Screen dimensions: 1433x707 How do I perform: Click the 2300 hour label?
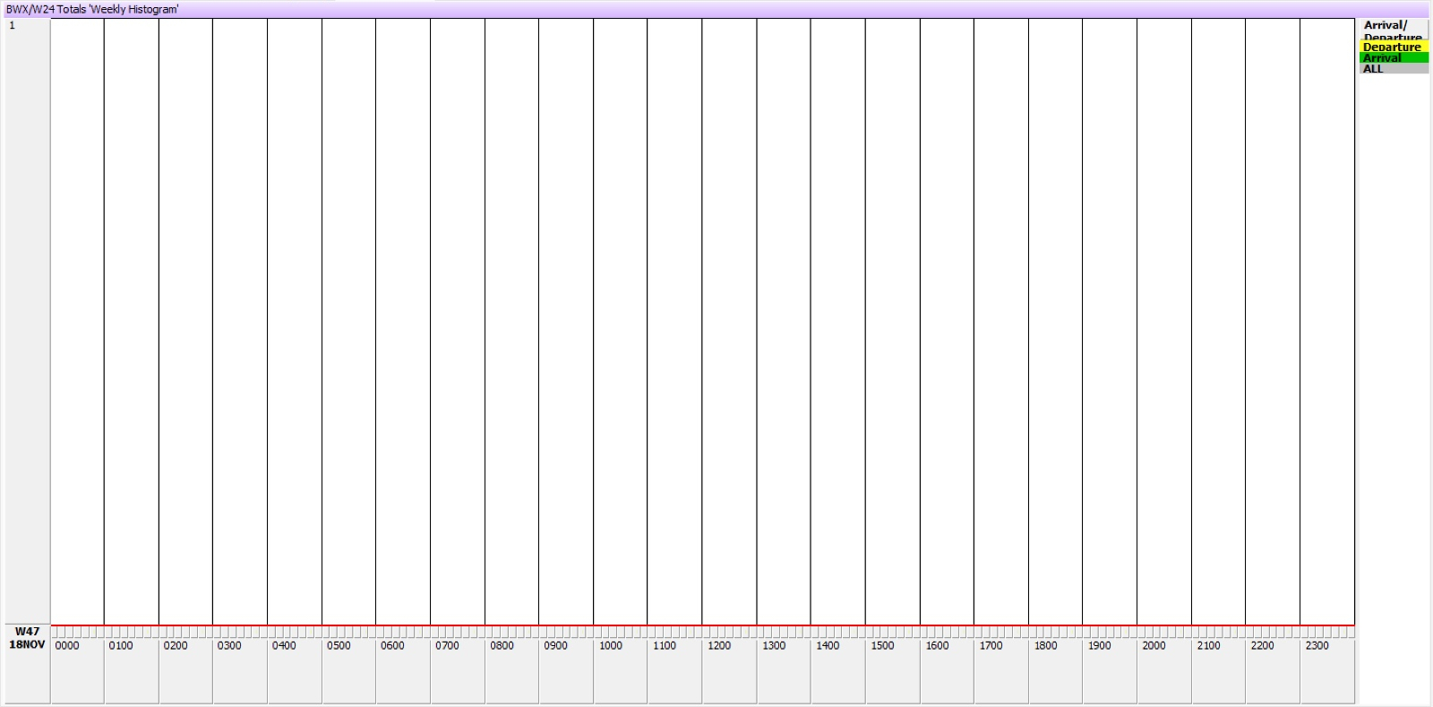[x=1317, y=645]
